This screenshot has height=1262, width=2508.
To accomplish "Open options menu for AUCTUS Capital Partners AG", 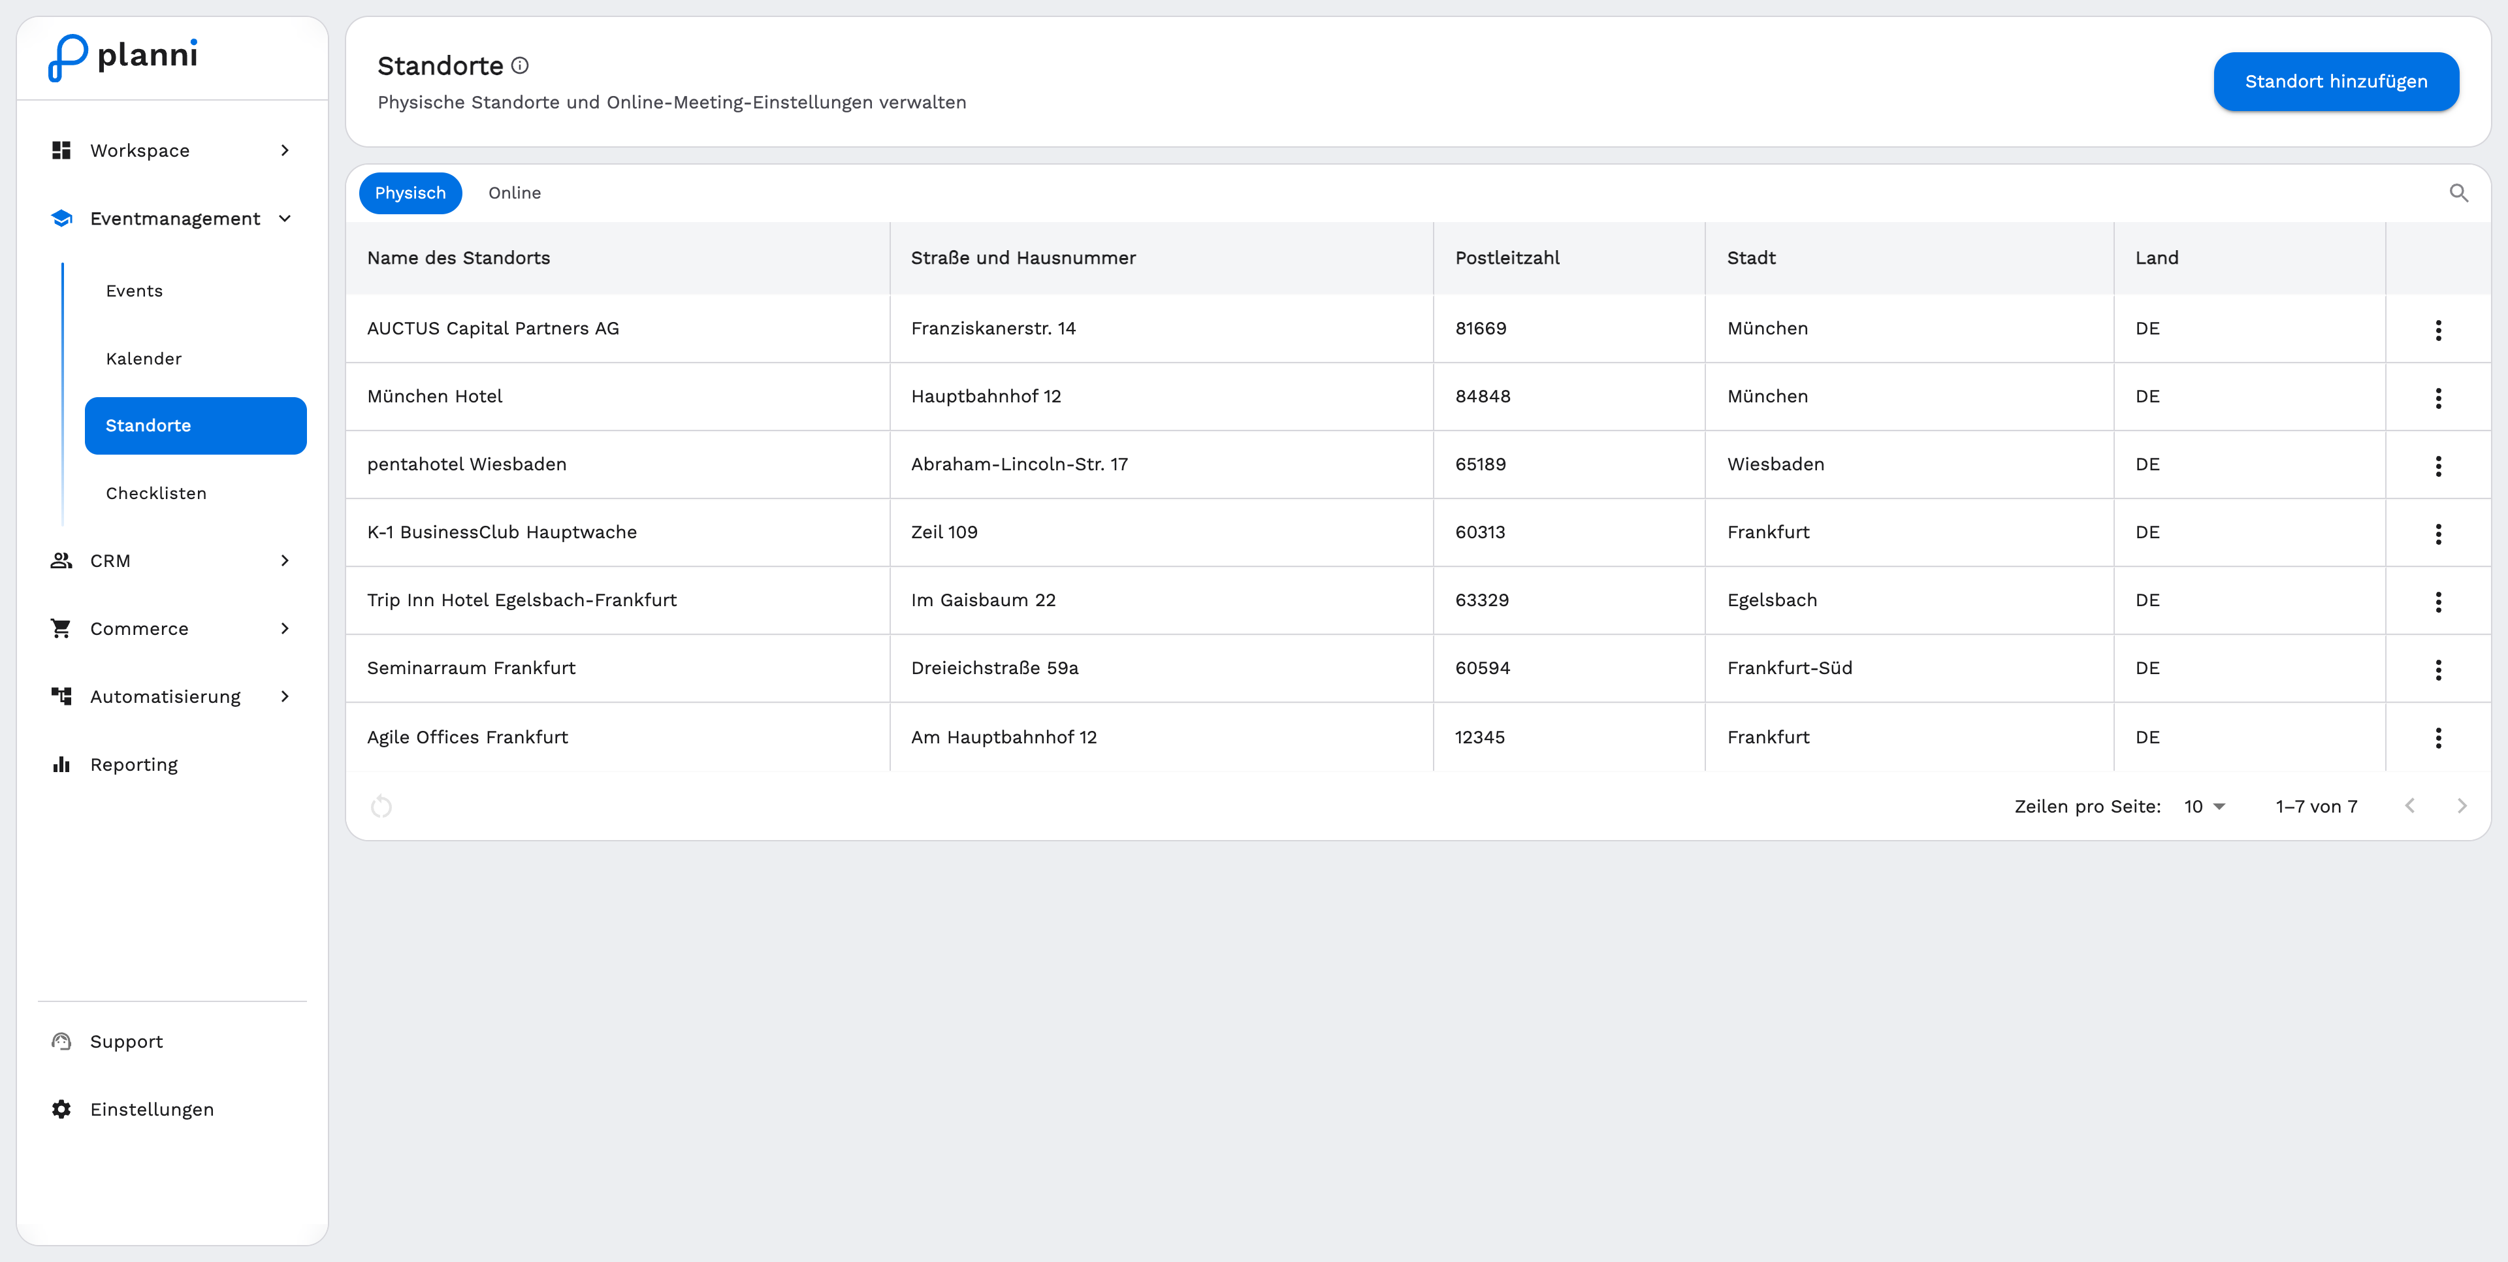I will click(2438, 329).
